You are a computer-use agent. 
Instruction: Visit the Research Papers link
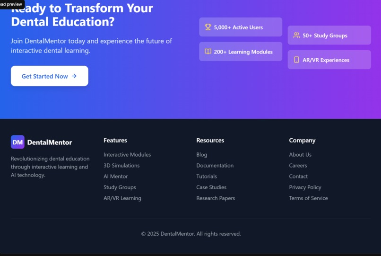point(216,198)
